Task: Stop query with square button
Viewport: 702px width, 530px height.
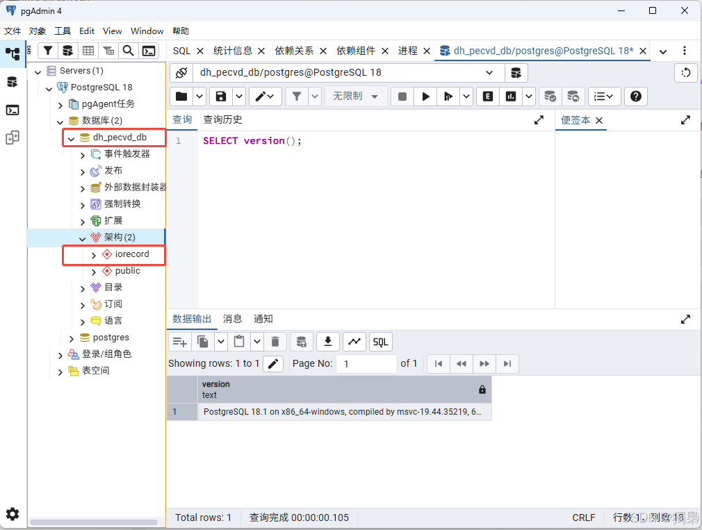Action: 402,96
